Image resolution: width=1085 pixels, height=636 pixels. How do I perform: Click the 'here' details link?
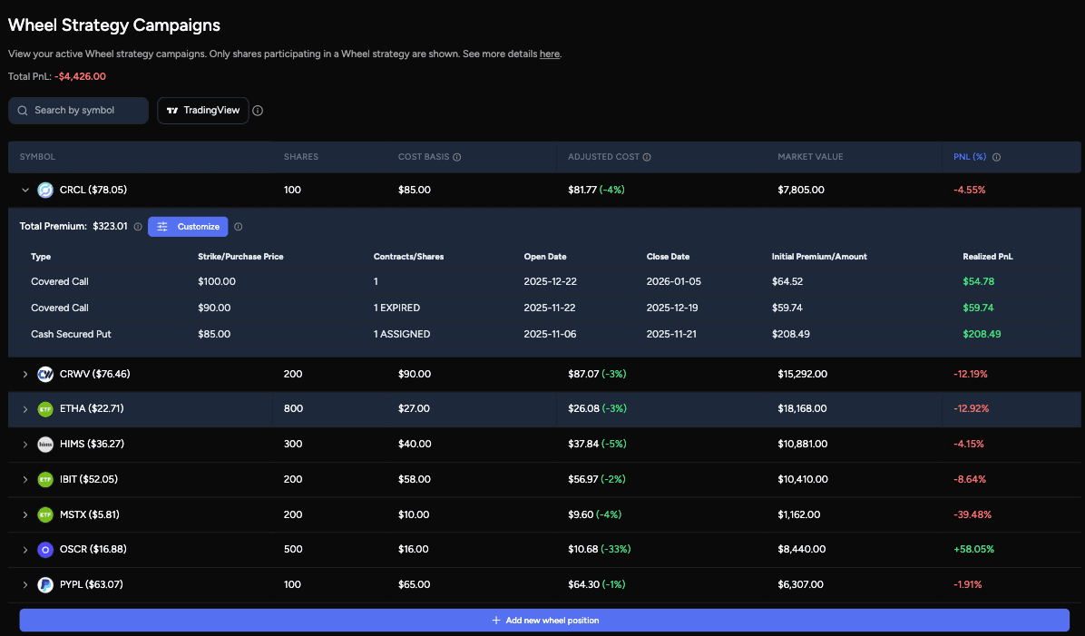tap(549, 54)
